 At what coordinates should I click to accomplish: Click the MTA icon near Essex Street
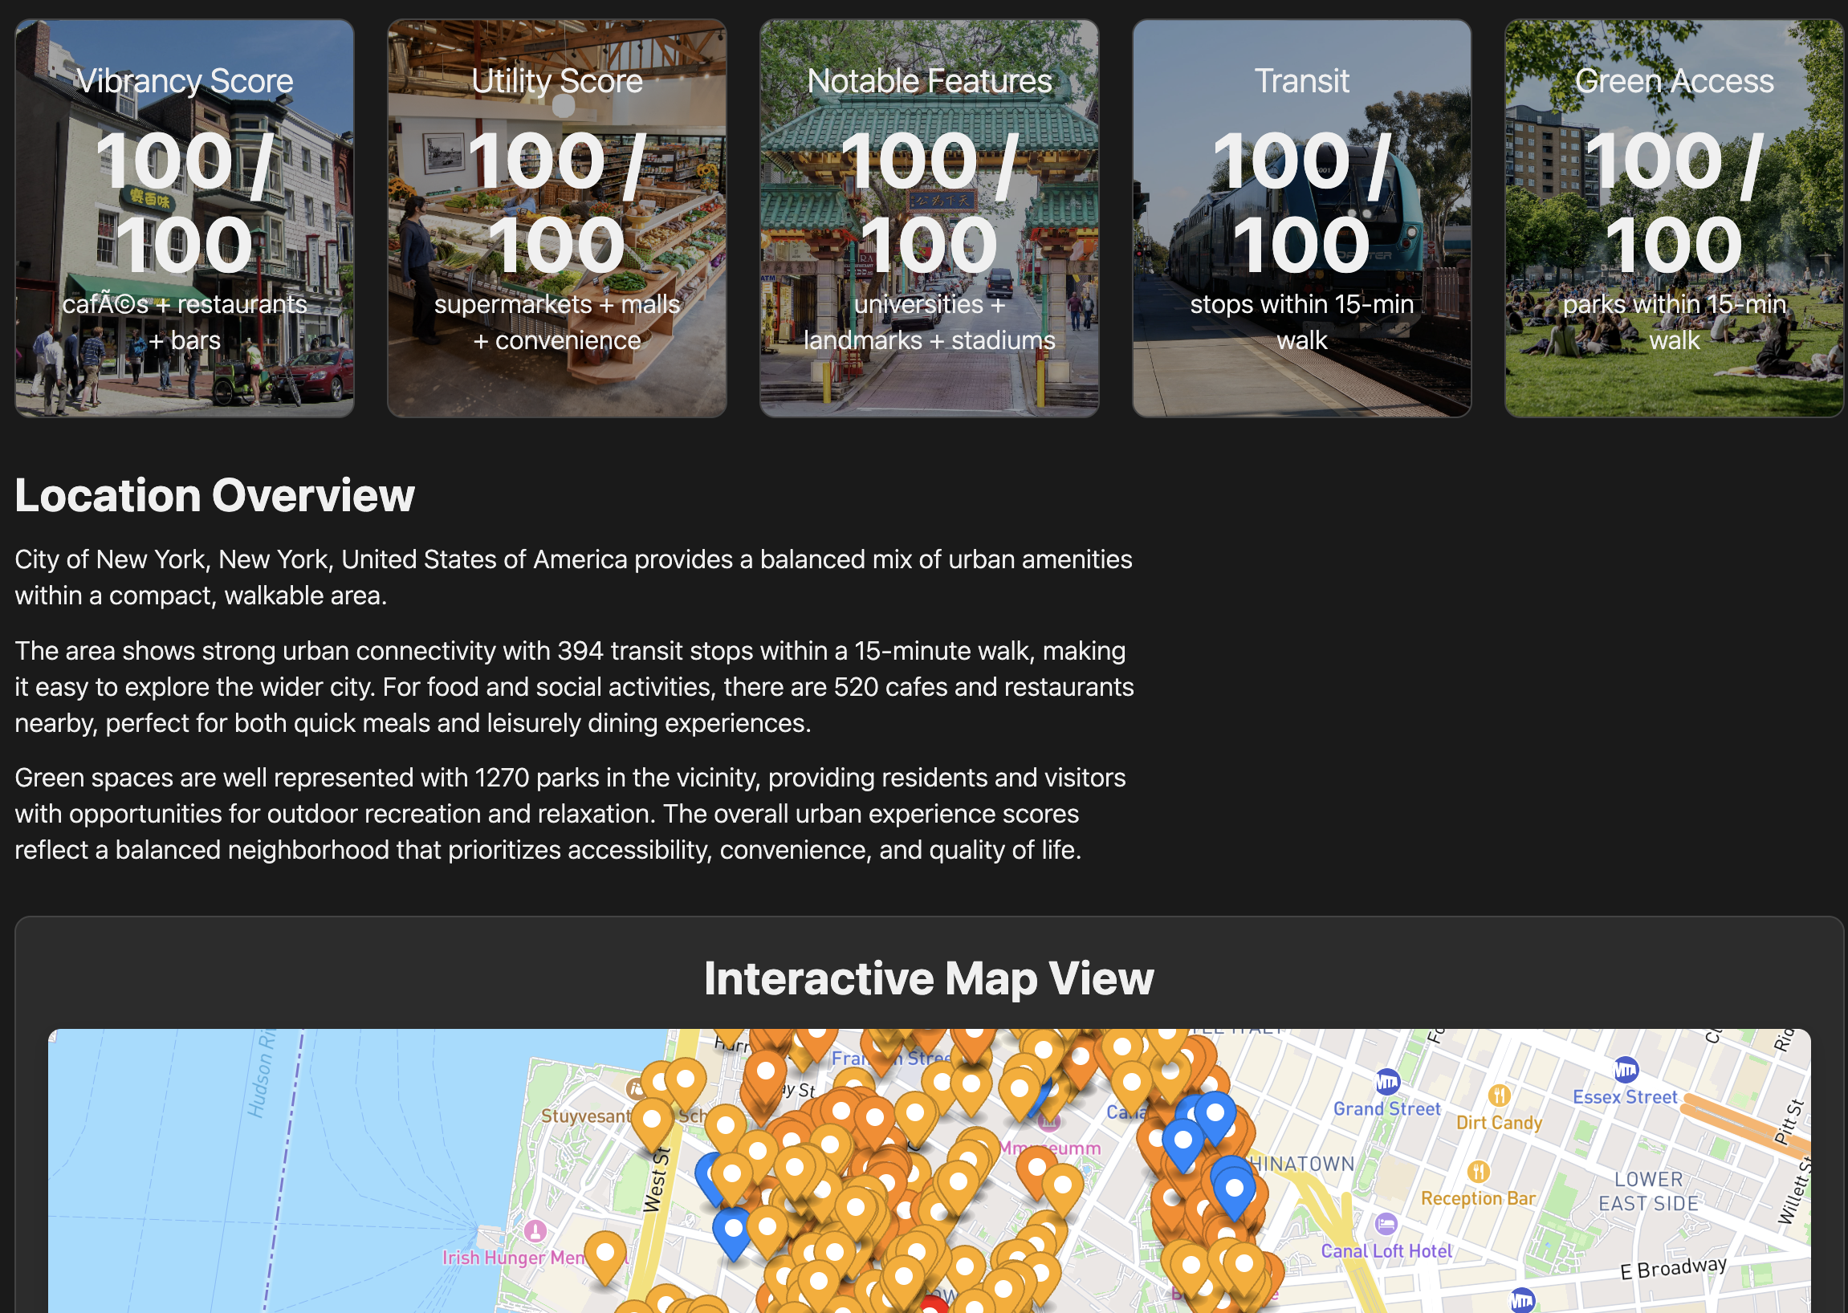tap(1626, 1071)
